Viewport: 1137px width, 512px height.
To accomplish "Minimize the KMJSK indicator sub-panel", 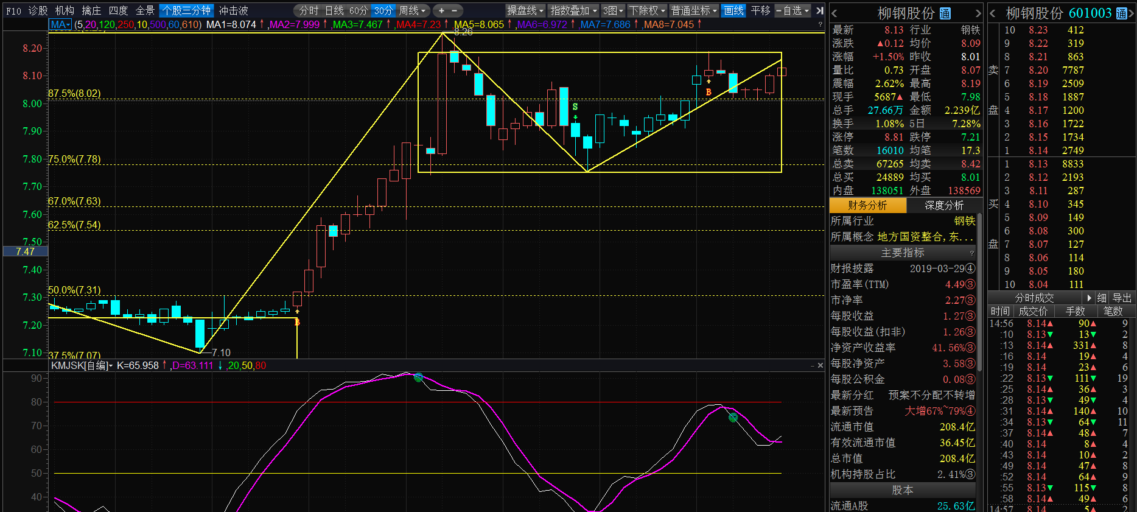I will point(813,365).
